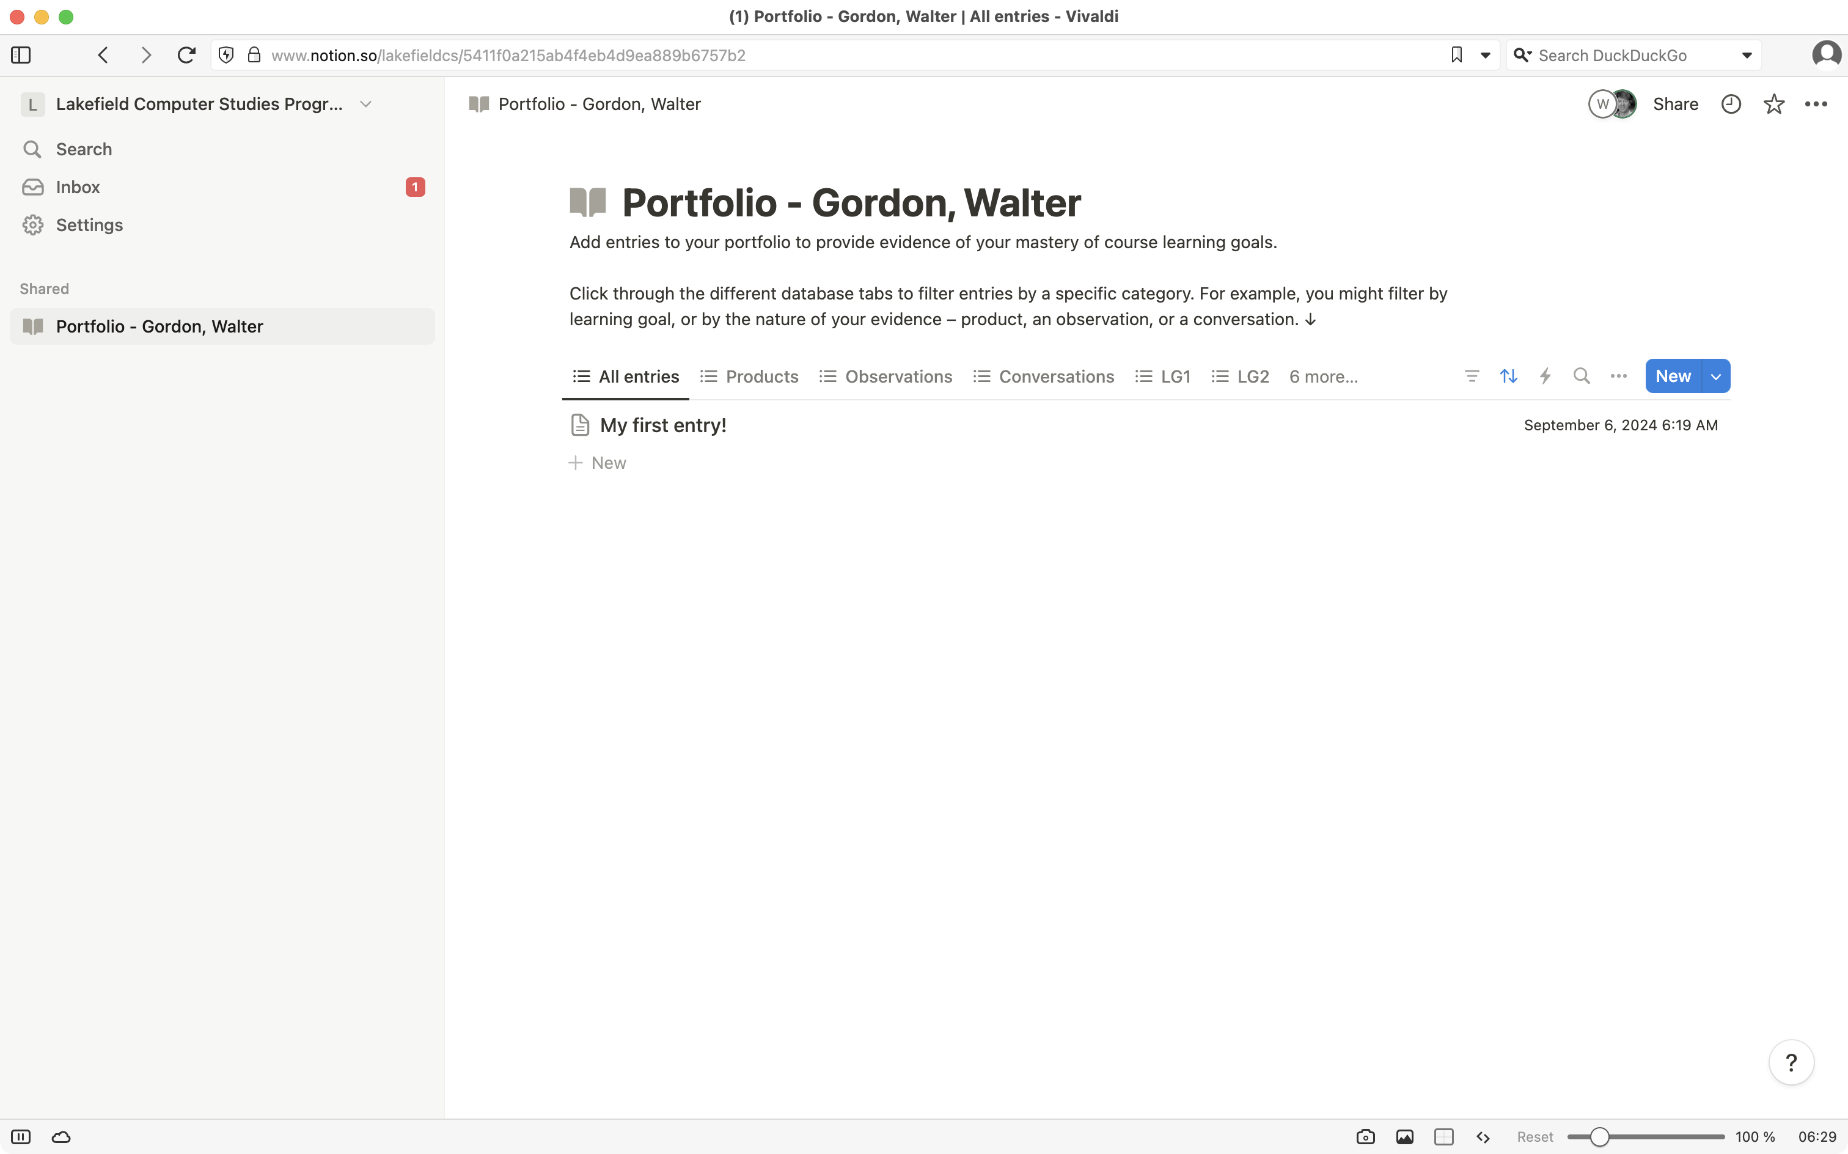Toggle favorite star for this page
The image size is (1848, 1154).
1774,104
